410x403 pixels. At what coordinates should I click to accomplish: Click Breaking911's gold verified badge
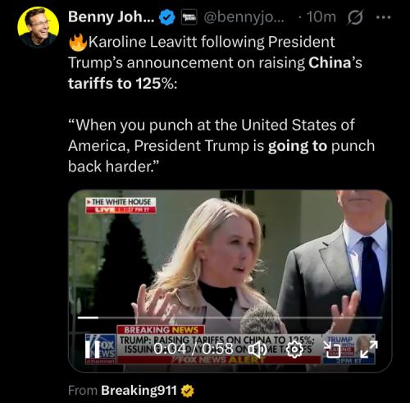tap(188, 391)
